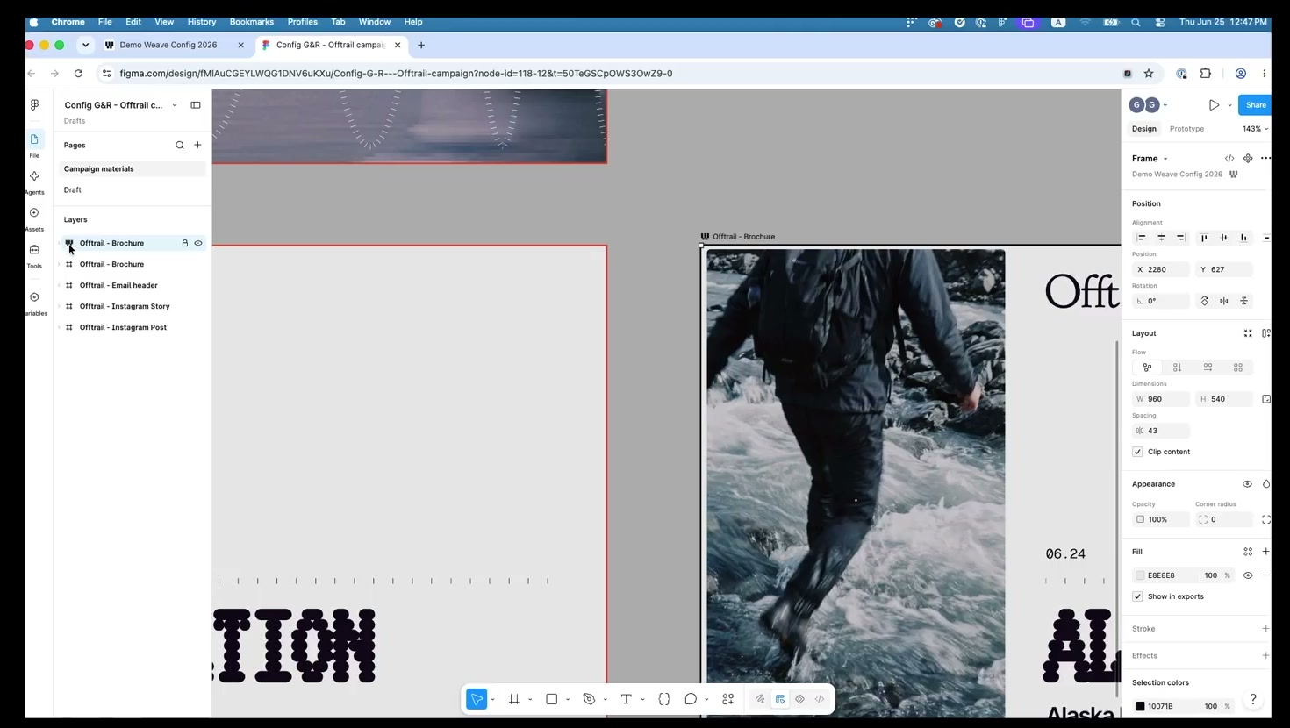Screen dimensions: 1290x728
Task: Click the Share button
Action: pos(1256,105)
